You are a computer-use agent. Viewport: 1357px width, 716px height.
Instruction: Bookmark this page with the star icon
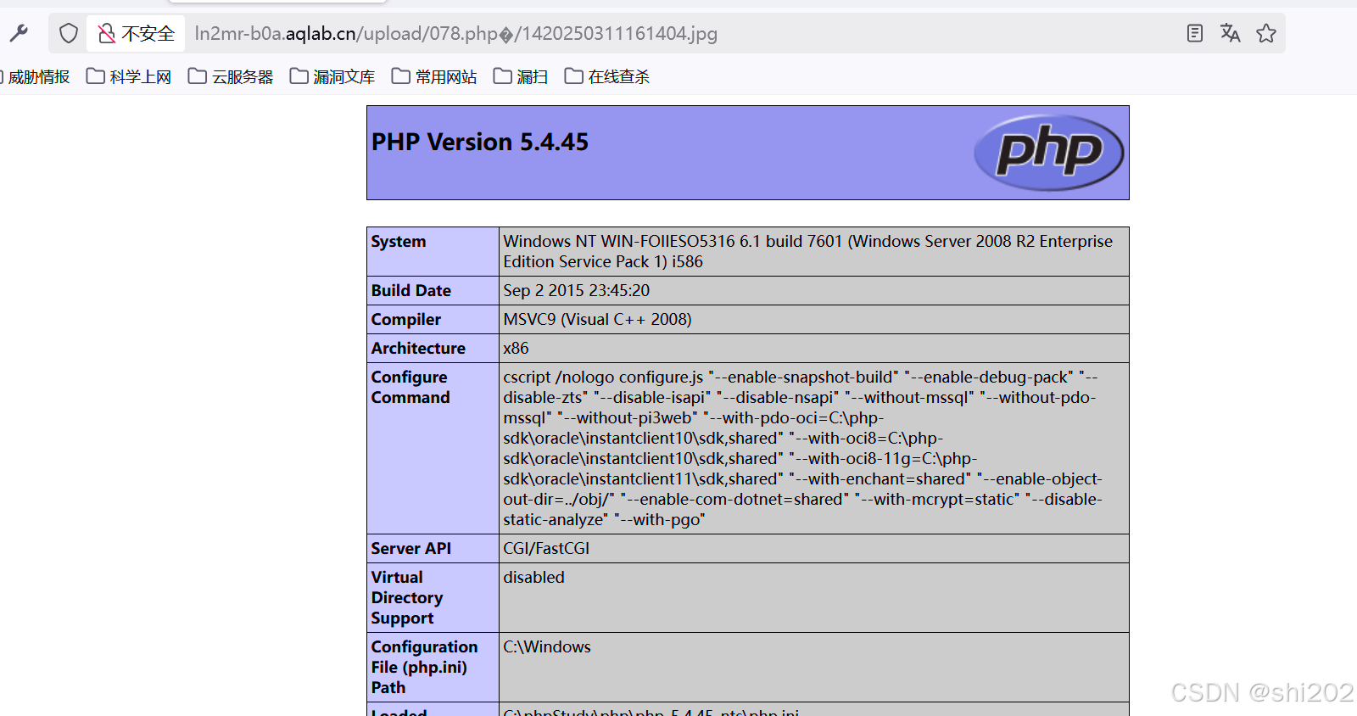pos(1266,33)
